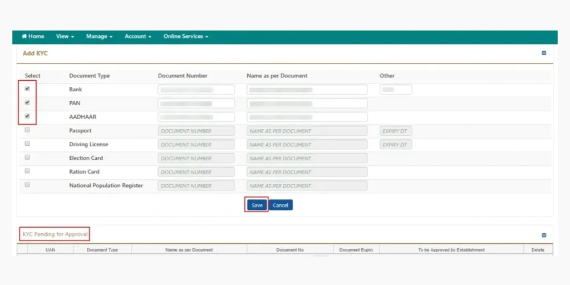Open the Online Services dropdown menu
This screenshot has height=285, width=570.
pyautogui.click(x=186, y=36)
